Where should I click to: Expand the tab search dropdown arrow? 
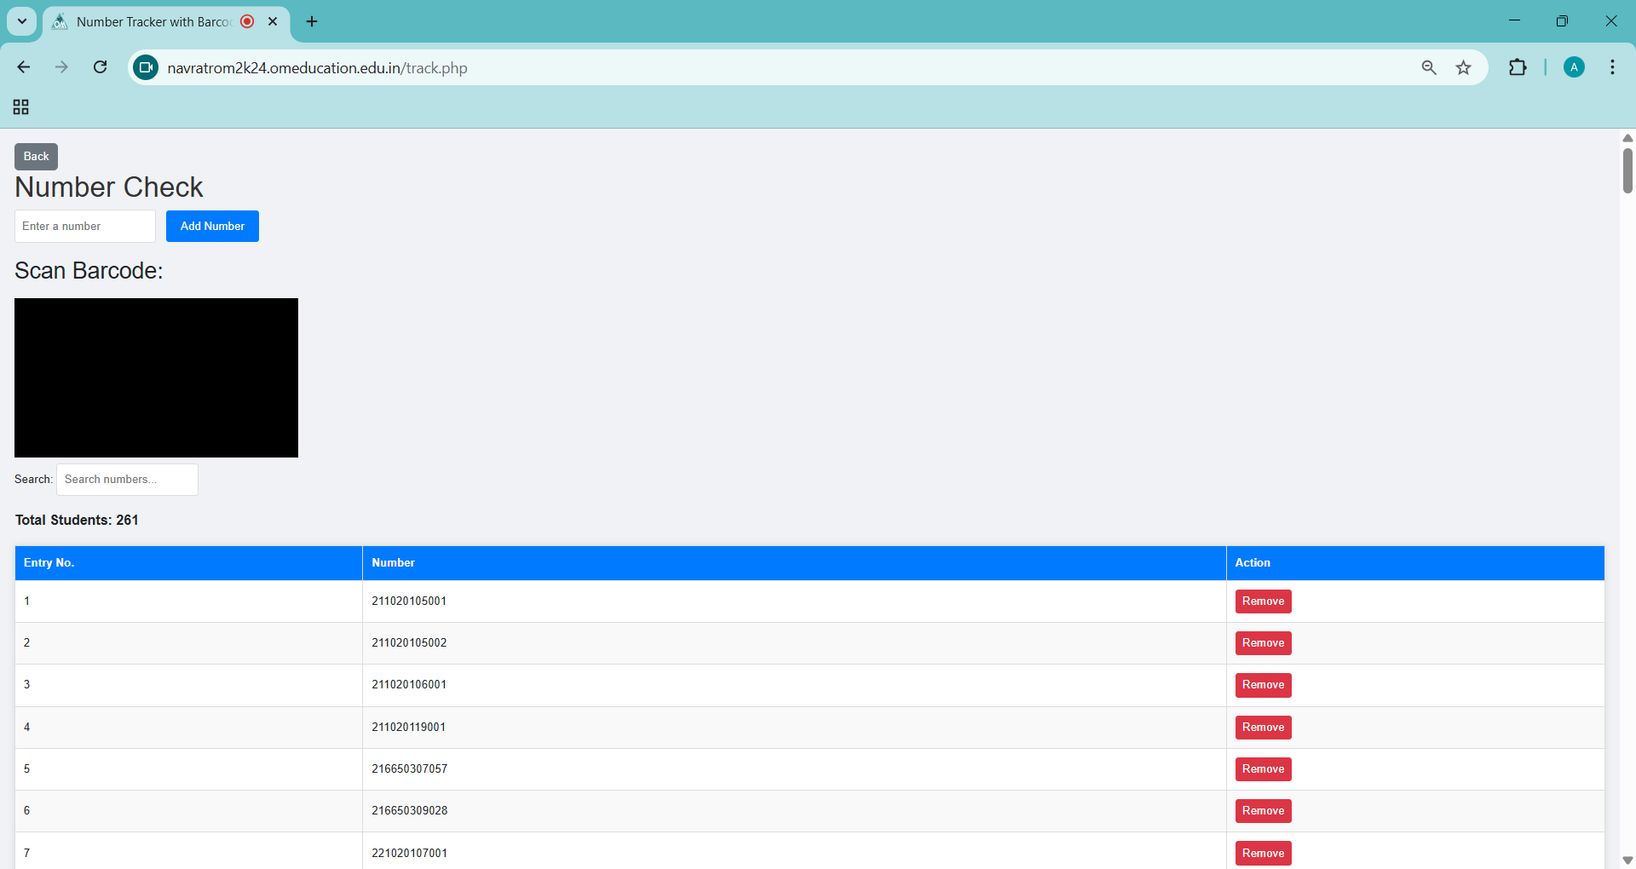pyautogui.click(x=22, y=21)
